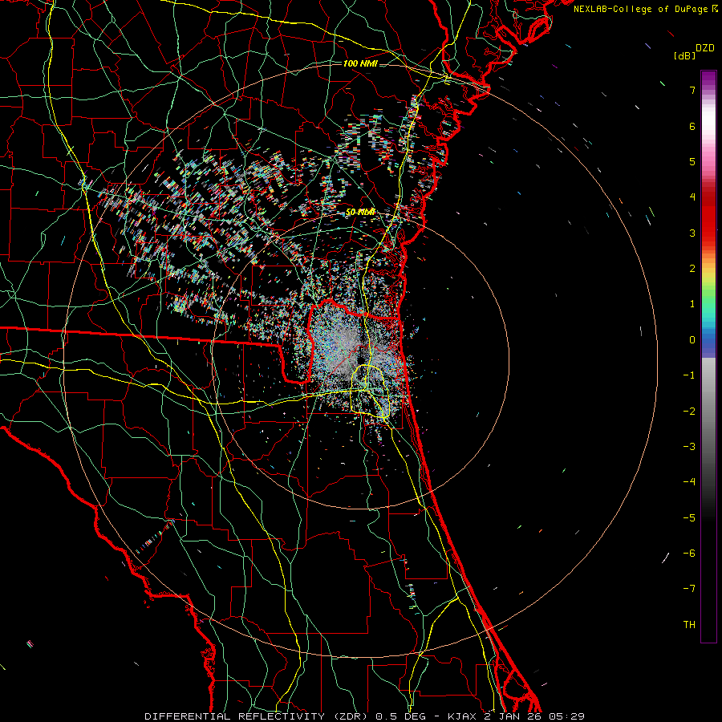Click the '0.5 DEG' elevation angle text
Screen dimensions: 722x722
click(400, 716)
